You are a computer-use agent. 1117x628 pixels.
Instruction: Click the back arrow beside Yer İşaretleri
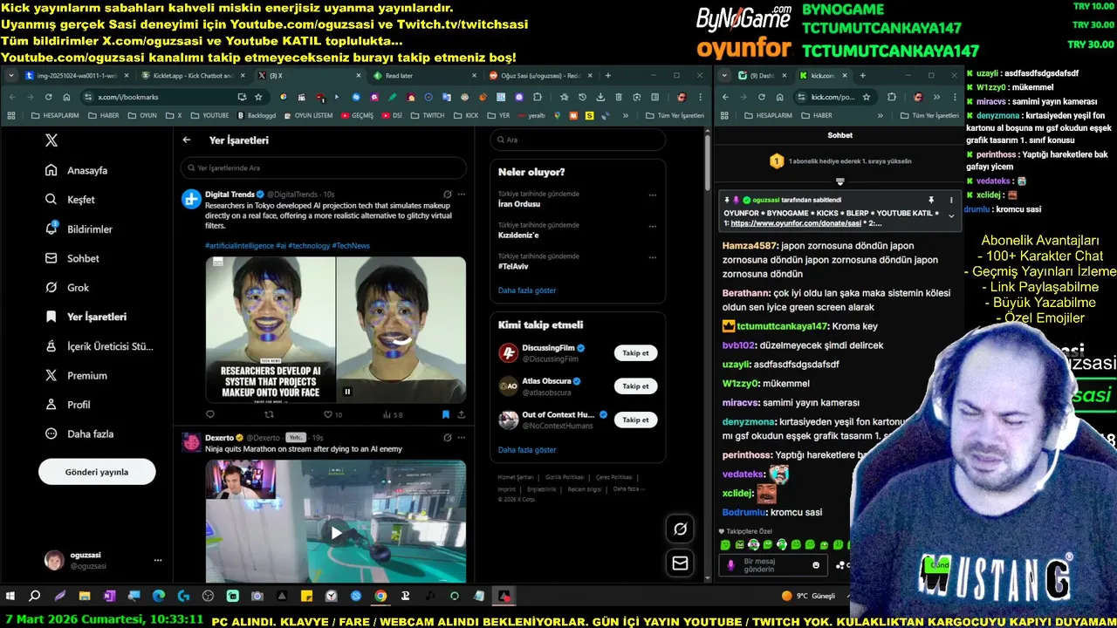point(187,140)
